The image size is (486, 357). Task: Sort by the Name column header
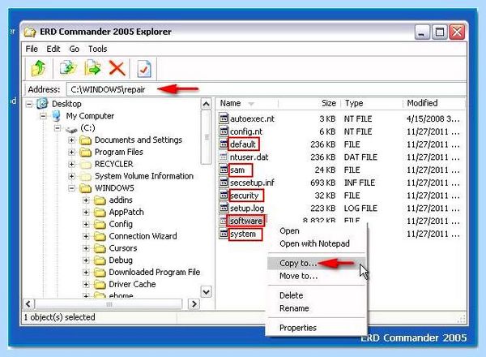click(247, 103)
